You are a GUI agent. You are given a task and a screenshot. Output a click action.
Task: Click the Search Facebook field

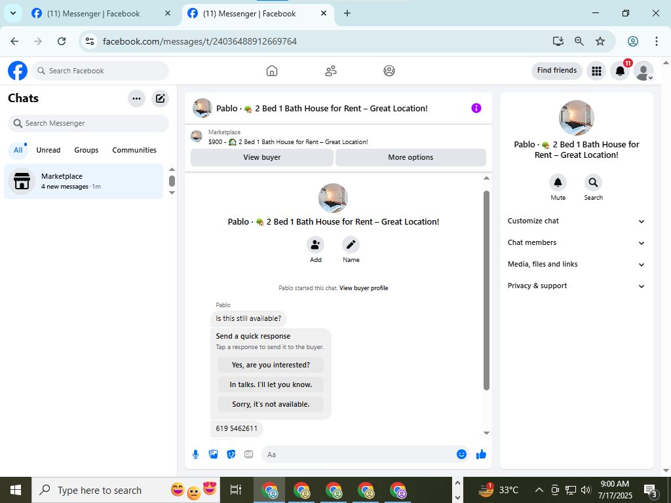pos(100,71)
